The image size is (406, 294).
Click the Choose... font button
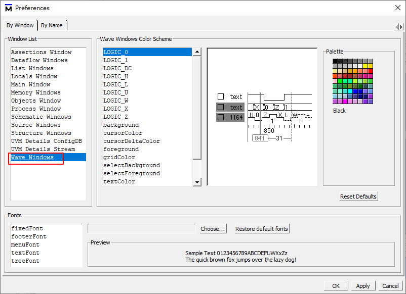pyautogui.click(x=213, y=228)
